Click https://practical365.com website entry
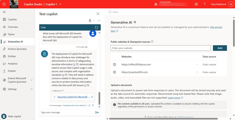Image resolution: width=235 pixels, height=120 pixels. (x=135, y=72)
